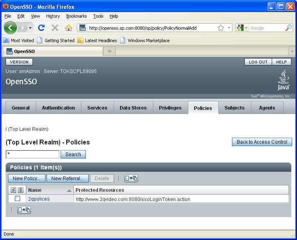Open the Most Visited bookmarks folder
The height and width of the screenshot is (240, 297).
pos(18,41)
